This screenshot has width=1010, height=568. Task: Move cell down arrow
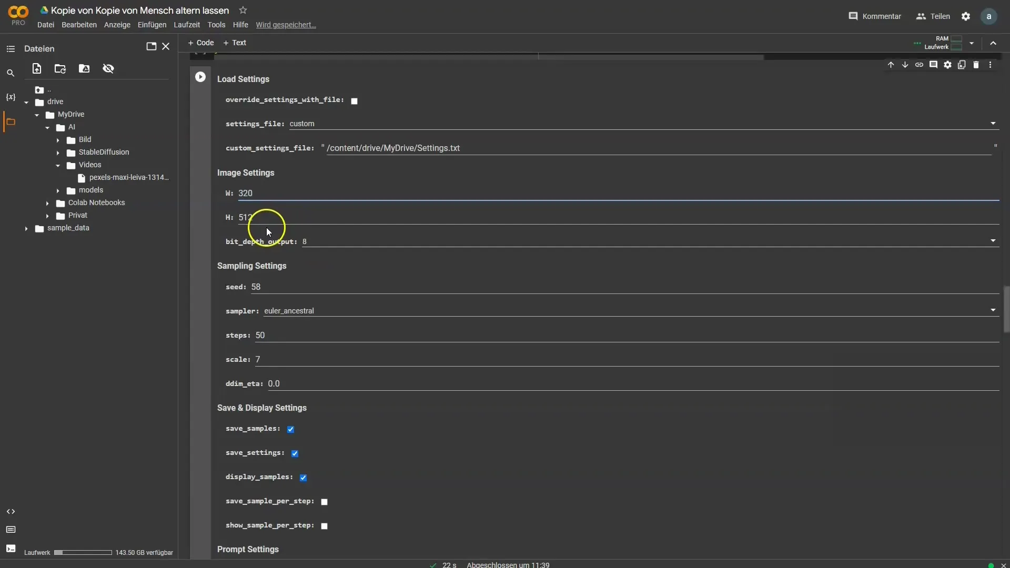click(905, 65)
